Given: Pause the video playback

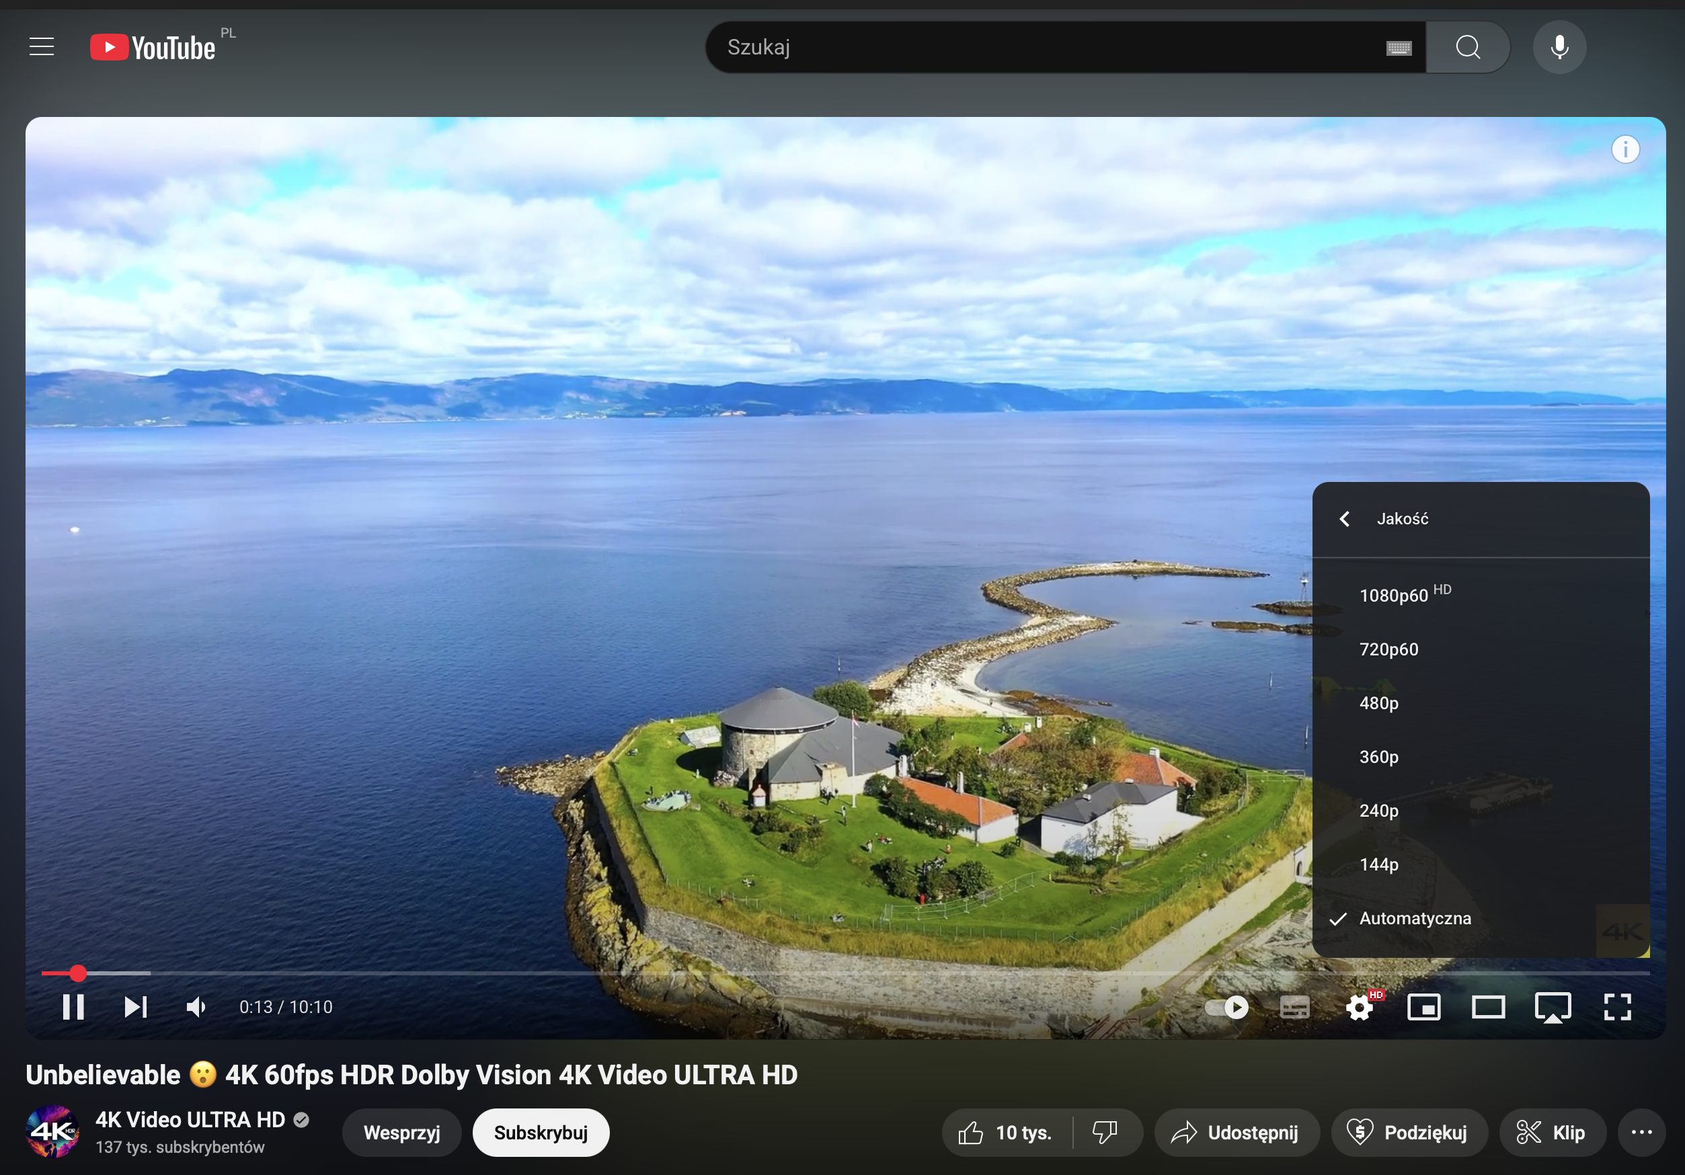Looking at the screenshot, I should click(73, 1006).
